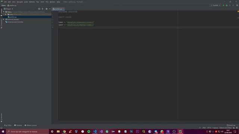Open the Code menu
The image size is (239, 134).
point(26,2)
